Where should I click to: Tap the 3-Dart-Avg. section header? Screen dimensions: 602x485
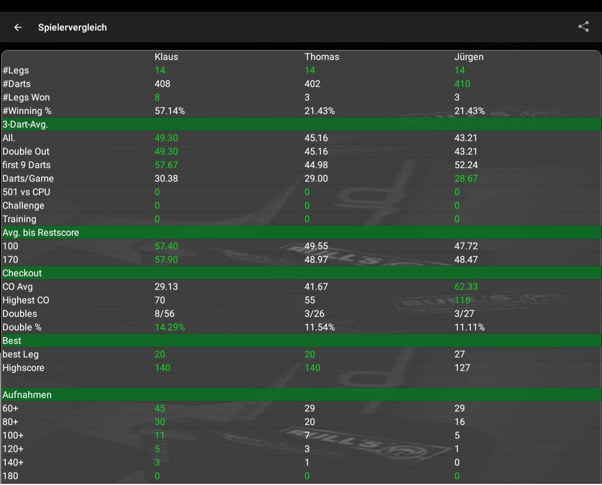point(25,125)
